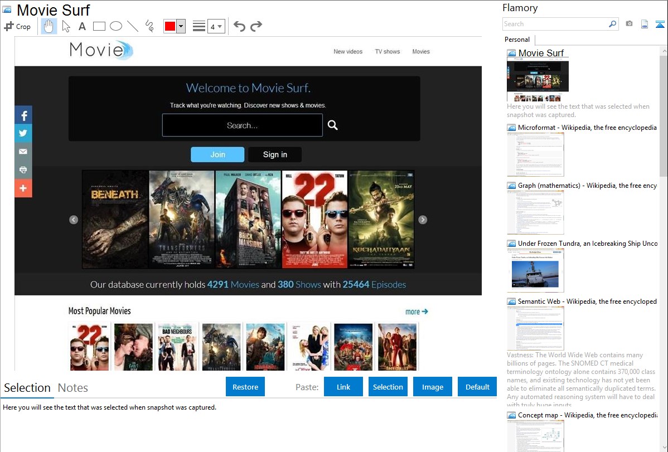Pick the ellipse shape tool
The height and width of the screenshot is (452, 668).
116,26
